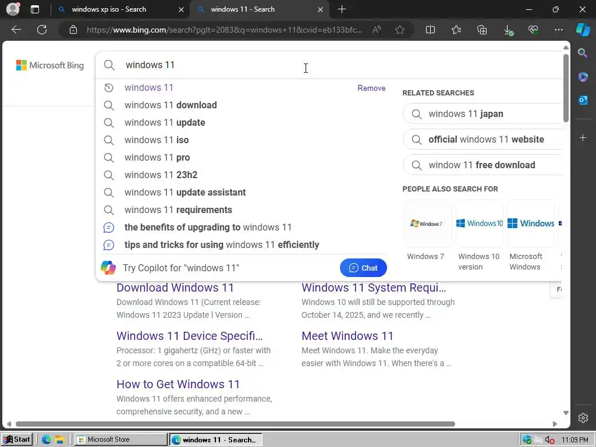Open Browser essentials heart icon
The height and width of the screenshot is (447, 596).
point(533,30)
